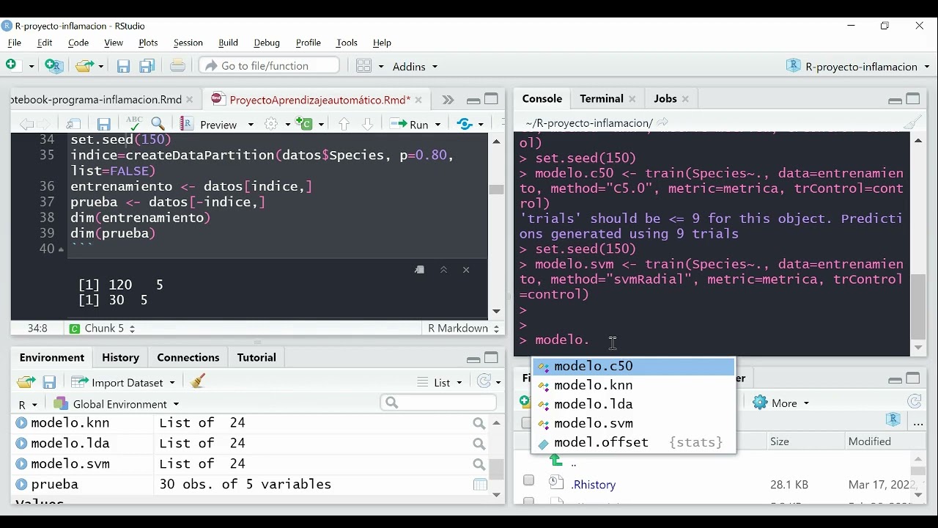Click Go to file/function field
Screen dimensions: 938x528
click(269, 66)
